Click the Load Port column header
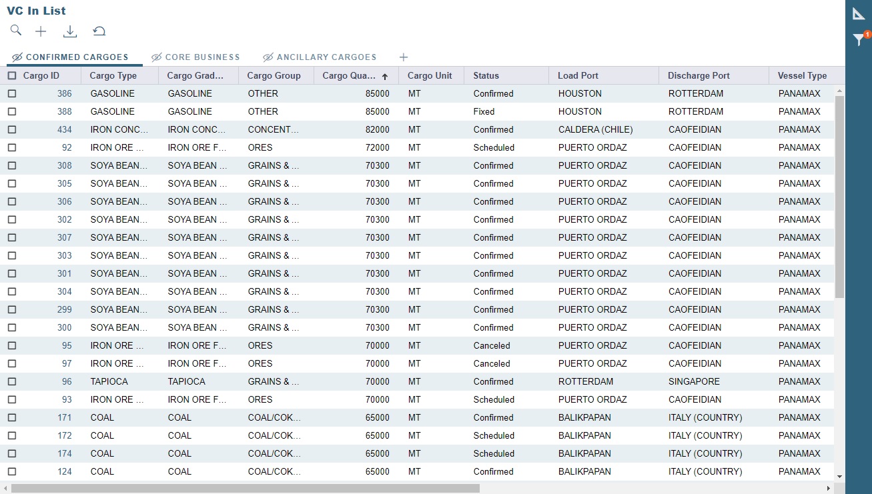This screenshot has height=494, width=872. [x=578, y=76]
